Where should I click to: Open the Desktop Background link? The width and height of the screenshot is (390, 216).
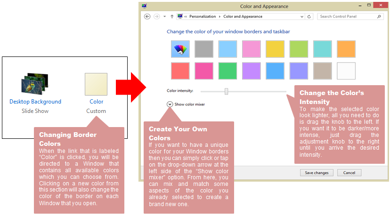pyautogui.click(x=35, y=102)
